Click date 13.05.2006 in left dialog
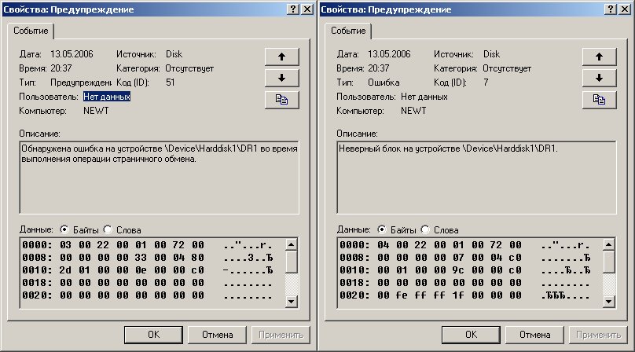Screen dimensions: 635x352 72,54
